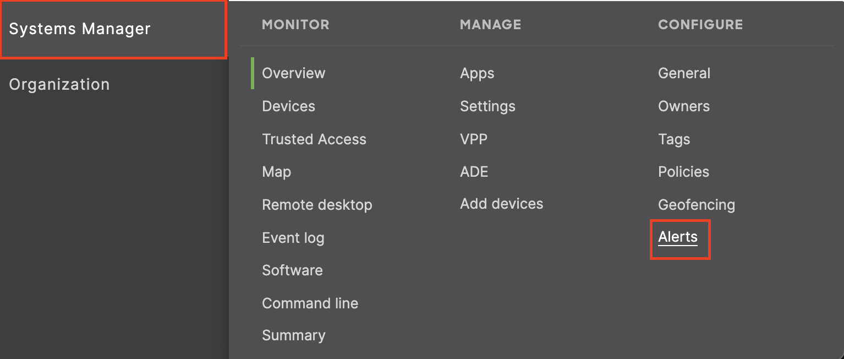Click the highlighted Alerts link
Screen dimensions: 844x359
pos(678,237)
